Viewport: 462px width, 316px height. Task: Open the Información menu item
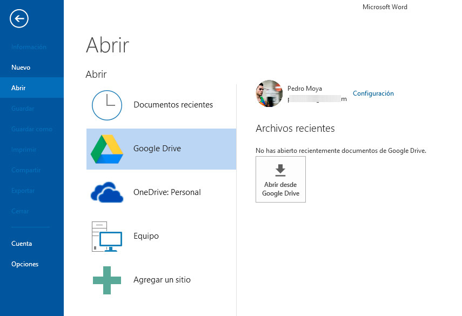(29, 47)
